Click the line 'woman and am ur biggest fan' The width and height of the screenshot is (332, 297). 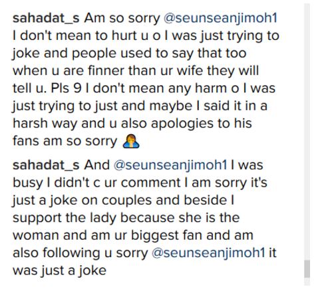[x=133, y=235]
